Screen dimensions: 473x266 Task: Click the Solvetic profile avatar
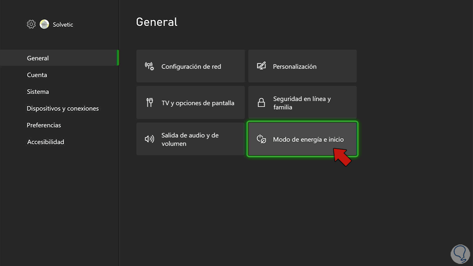[45, 24]
